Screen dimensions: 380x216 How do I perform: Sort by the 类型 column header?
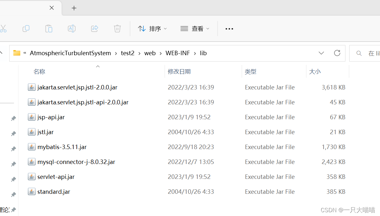pyautogui.click(x=250, y=71)
